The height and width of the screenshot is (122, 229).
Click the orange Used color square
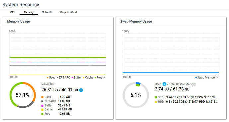click(42, 97)
